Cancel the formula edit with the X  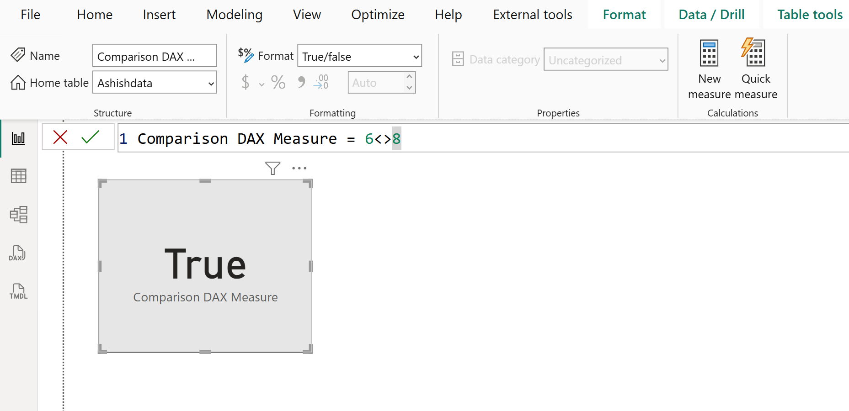60,137
